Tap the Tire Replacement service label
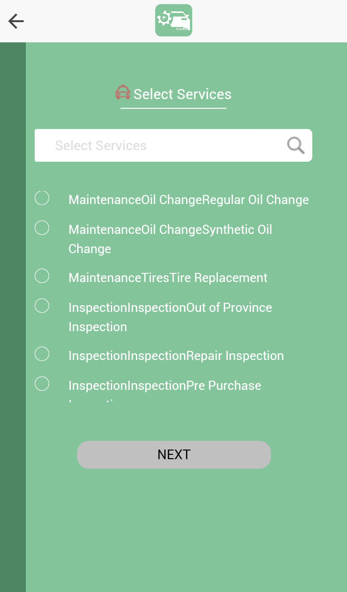This screenshot has height=592, width=347. tap(168, 278)
